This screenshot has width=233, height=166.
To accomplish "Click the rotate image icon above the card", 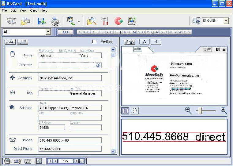I will point(224,49).
